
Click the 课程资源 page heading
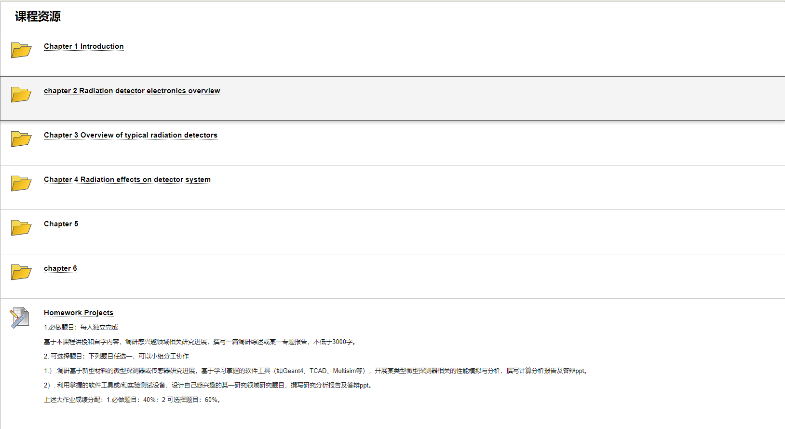[x=38, y=16]
